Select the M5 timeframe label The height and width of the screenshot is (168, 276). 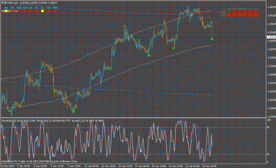pos(12,8)
